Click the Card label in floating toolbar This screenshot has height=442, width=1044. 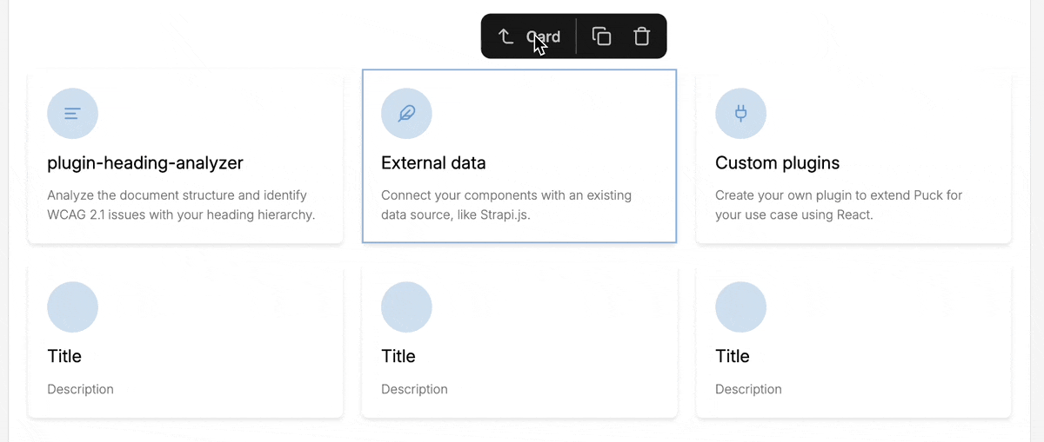tap(544, 36)
